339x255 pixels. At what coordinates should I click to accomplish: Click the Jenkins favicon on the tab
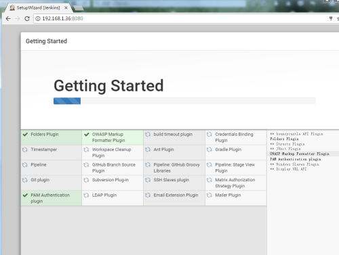click(x=12, y=7)
